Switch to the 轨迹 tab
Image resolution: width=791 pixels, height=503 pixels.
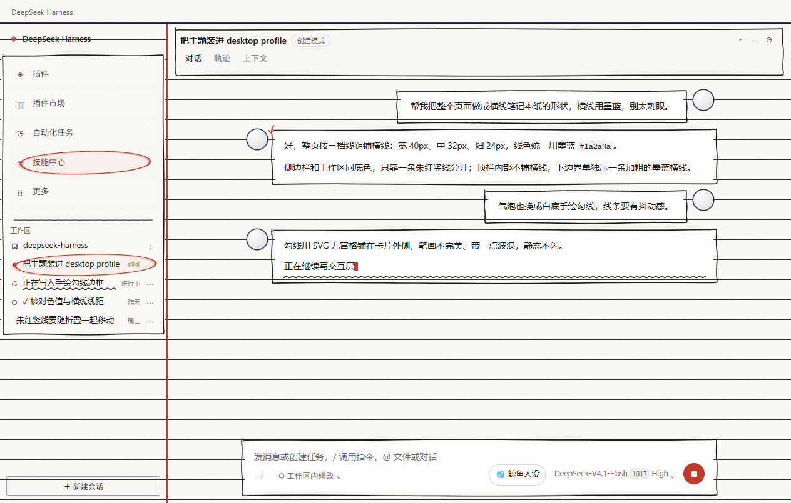222,58
